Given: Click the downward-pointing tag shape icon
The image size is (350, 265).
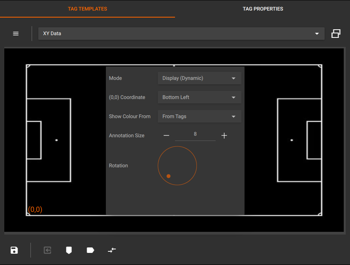Looking at the screenshot, I should coord(69,250).
